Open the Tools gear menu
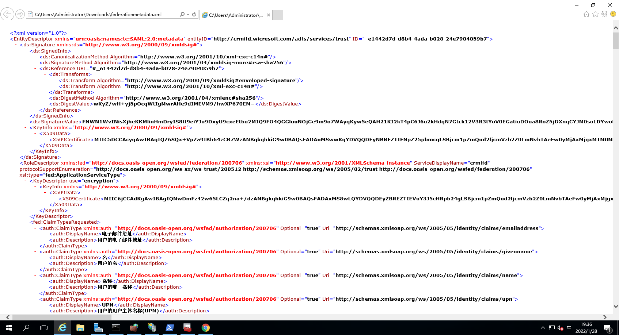619x335 pixels. [x=604, y=14]
